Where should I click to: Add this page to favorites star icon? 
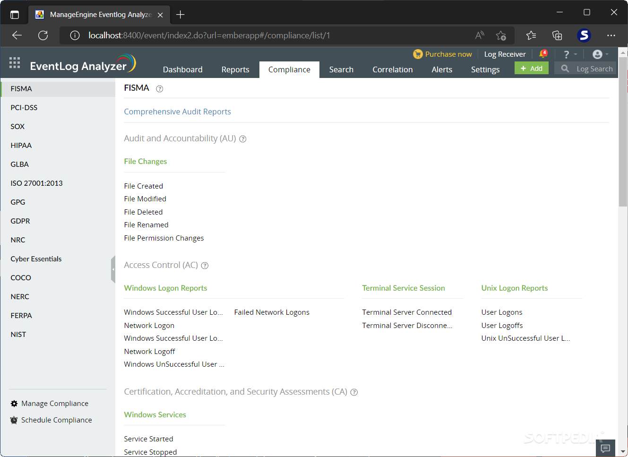[501, 35]
